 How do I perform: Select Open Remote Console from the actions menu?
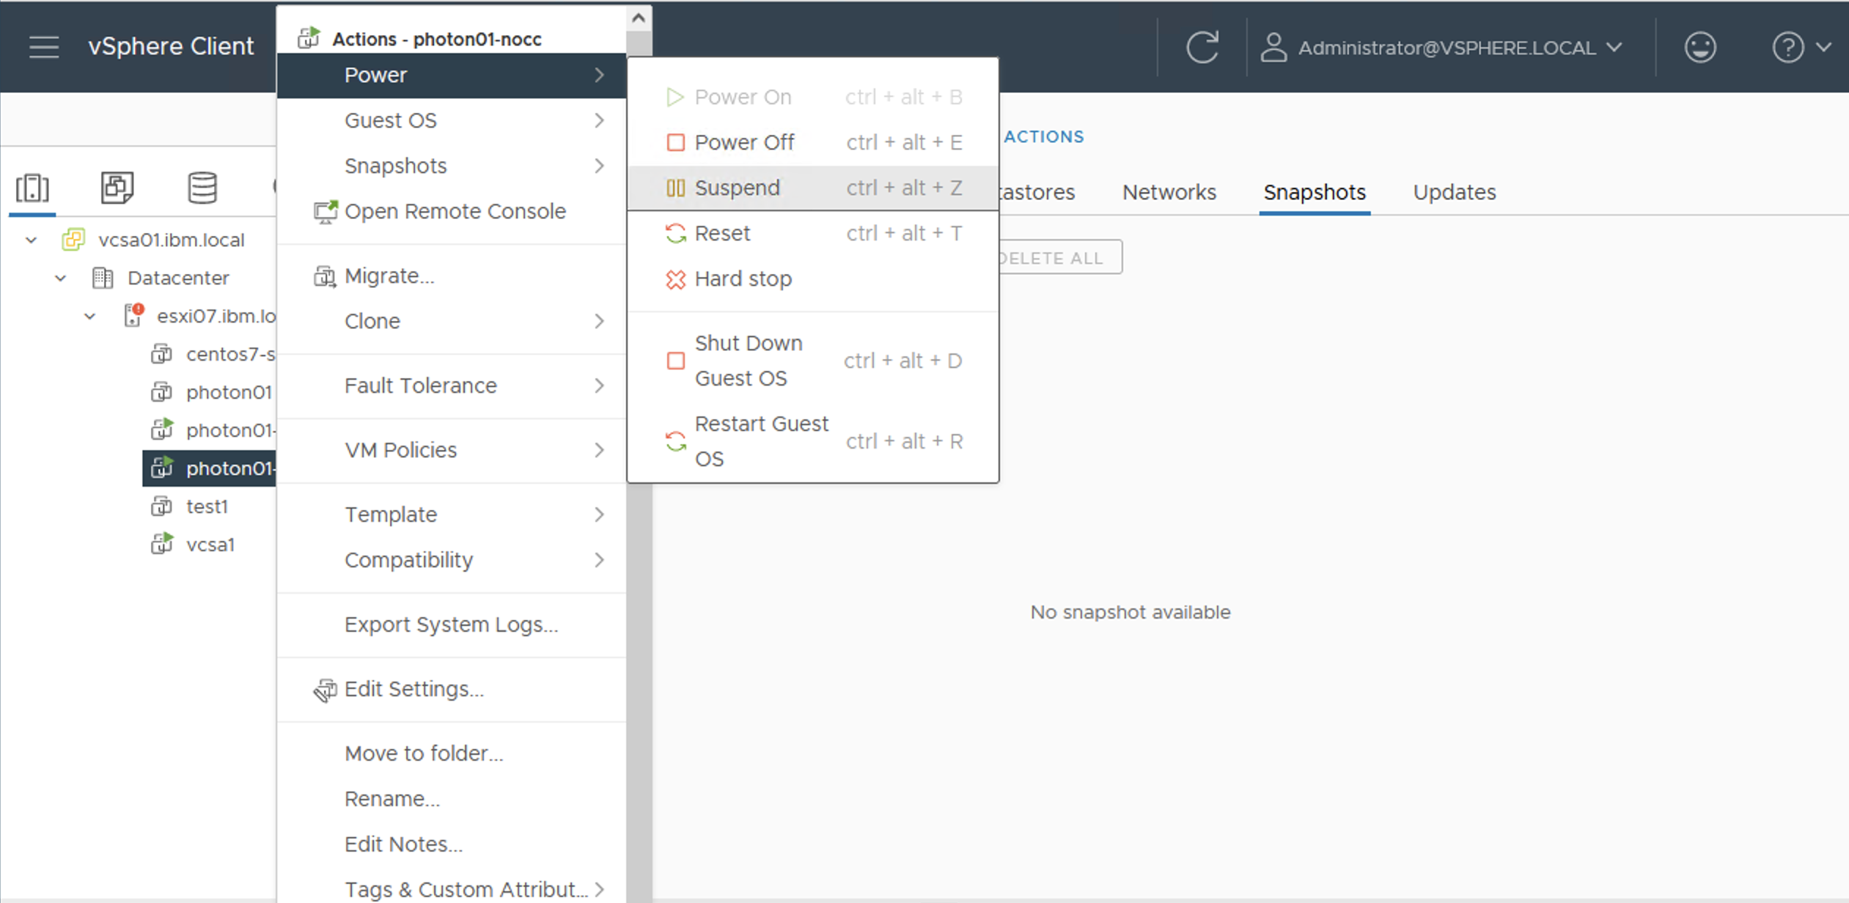coord(455,211)
